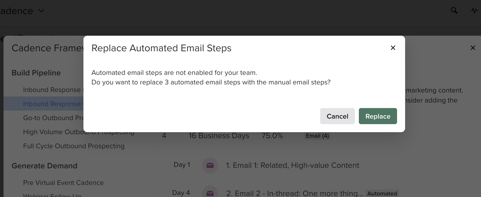The height and width of the screenshot is (197, 481).
Task: Select Full Cycle Outbound Prospecting framework
Action: tap(74, 146)
